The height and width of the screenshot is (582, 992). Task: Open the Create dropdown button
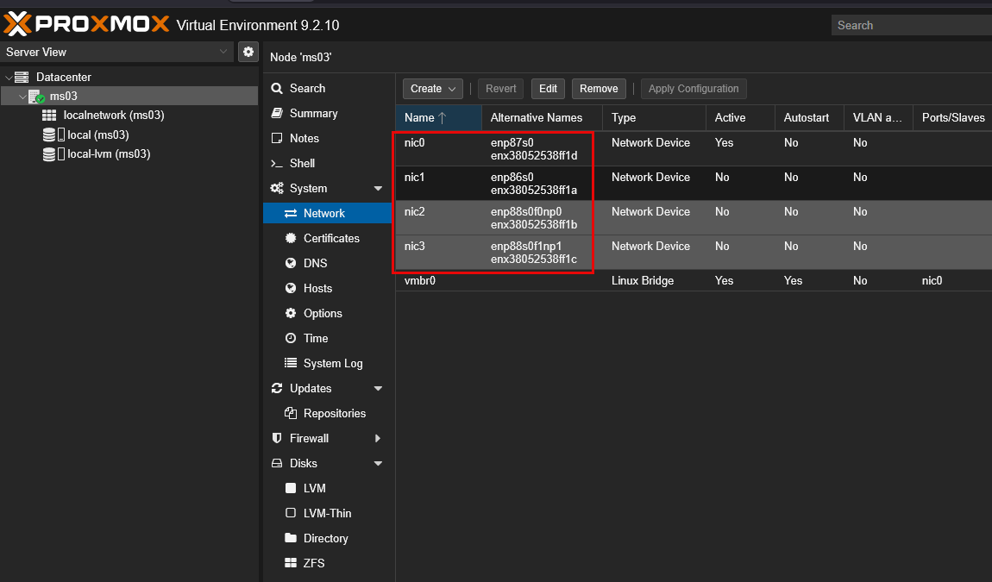(433, 89)
